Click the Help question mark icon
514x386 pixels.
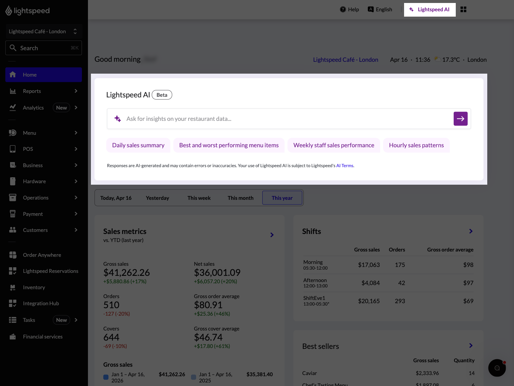tap(343, 9)
